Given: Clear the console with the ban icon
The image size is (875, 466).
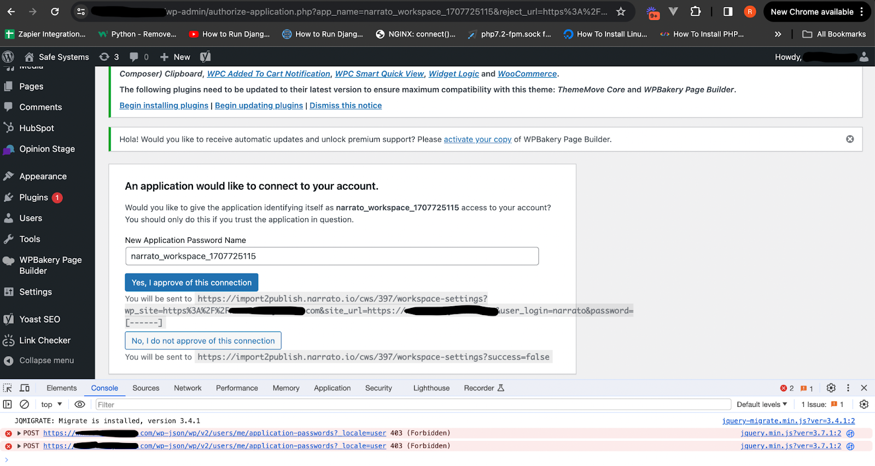Looking at the screenshot, I should tap(24, 404).
